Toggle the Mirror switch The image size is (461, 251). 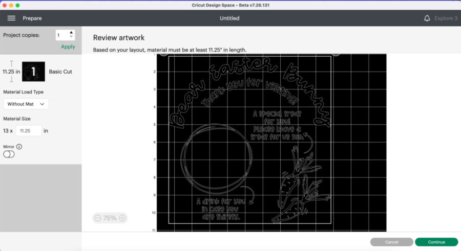[x=9, y=154]
